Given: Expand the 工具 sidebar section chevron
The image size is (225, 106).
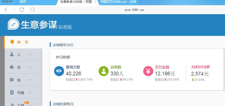Looking at the screenshot, I should click(x=30, y=105).
